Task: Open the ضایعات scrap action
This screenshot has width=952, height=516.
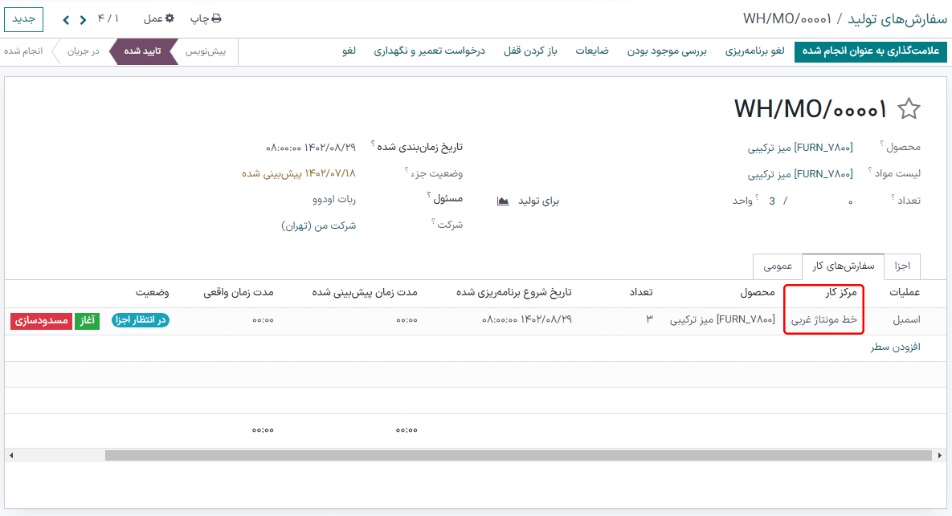Action: 592,51
